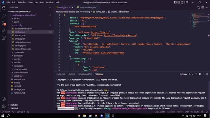Viewport: 210px width, 118px height.
Task: Switch to the Problems panel tab
Action: pyautogui.click(x=61, y=74)
